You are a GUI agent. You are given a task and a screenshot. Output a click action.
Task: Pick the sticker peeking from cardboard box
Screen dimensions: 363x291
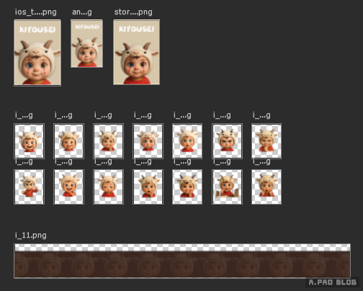click(227, 187)
